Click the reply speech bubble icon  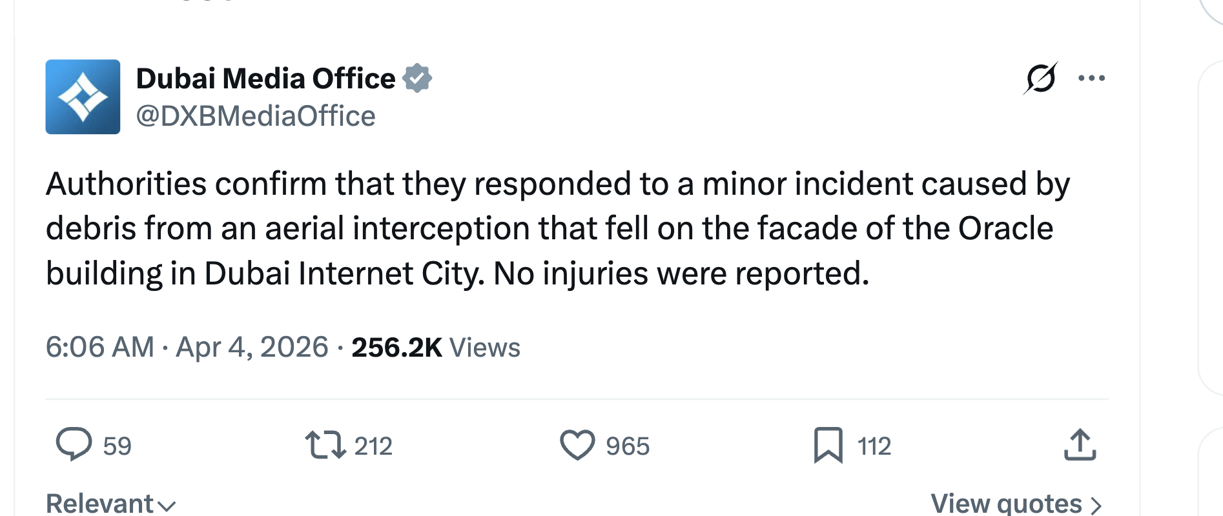pyautogui.click(x=74, y=444)
